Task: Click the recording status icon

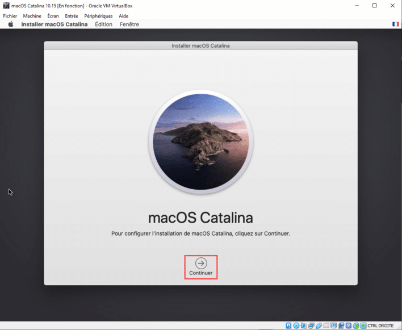Action: point(341,325)
